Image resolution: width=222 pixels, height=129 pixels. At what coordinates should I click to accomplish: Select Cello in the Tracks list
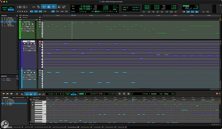[x=10, y=23]
